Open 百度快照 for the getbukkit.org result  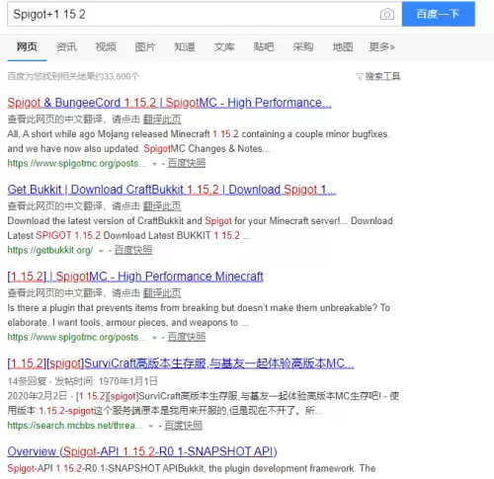(133, 250)
